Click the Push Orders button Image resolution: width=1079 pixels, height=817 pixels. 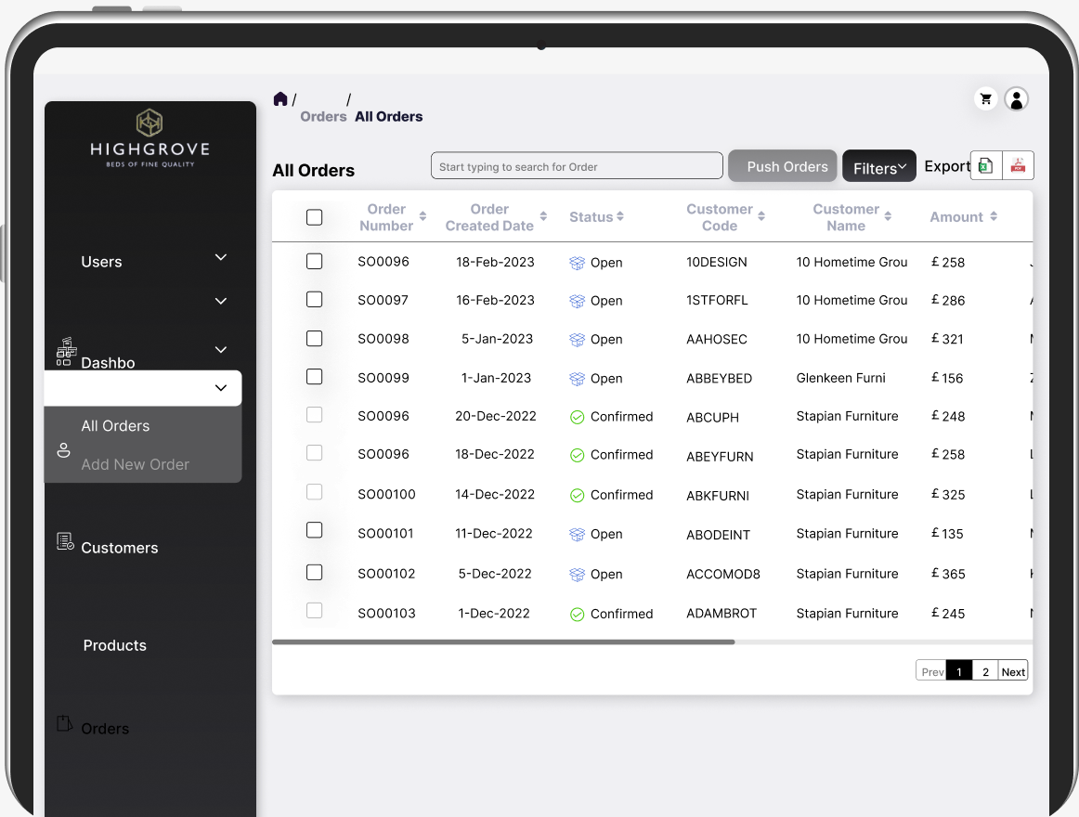click(783, 166)
